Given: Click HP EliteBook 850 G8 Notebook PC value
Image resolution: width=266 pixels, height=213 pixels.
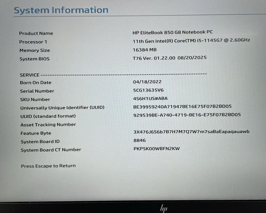Looking at the screenshot, I should (x=172, y=32).
